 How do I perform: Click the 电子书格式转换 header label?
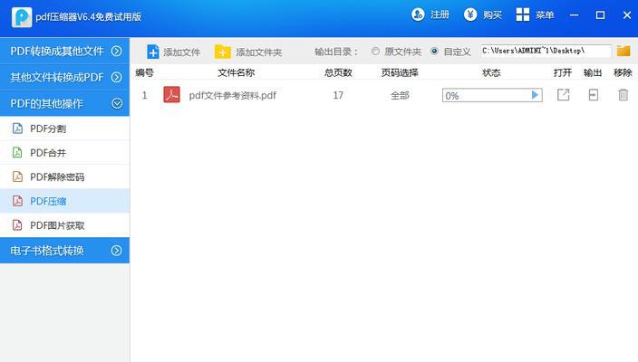(47, 251)
